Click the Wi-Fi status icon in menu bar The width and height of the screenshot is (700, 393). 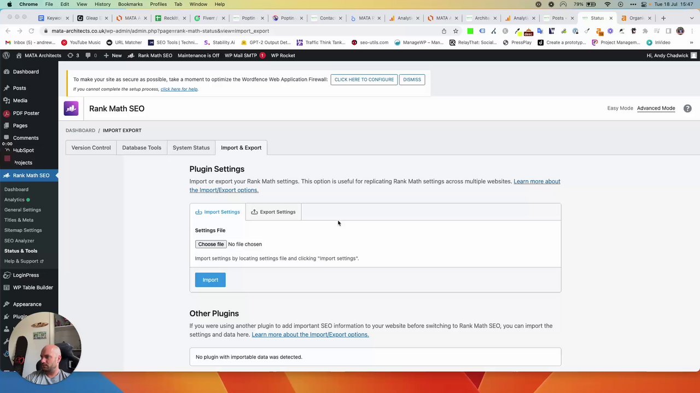pyautogui.click(x=607, y=4)
